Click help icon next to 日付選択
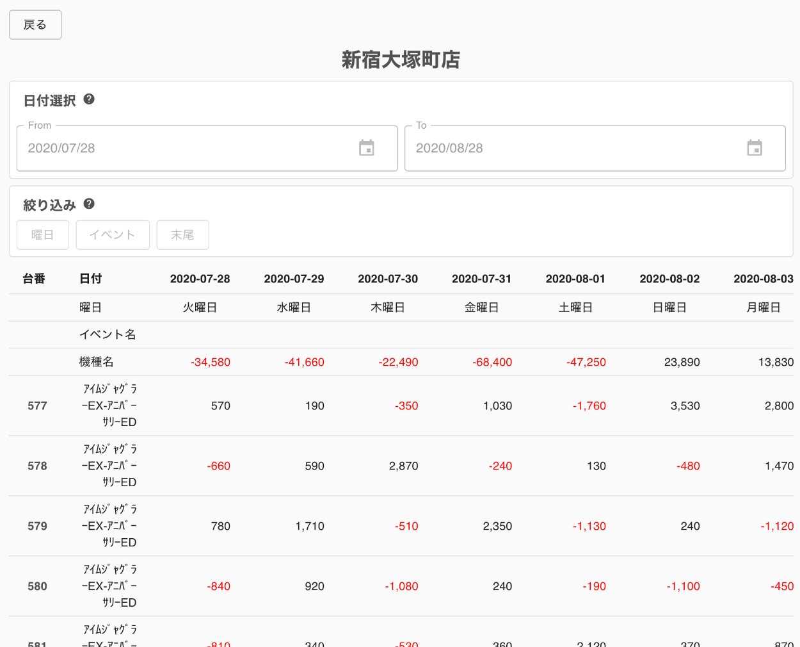The image size is (800, 647). (x=89, y=99)
